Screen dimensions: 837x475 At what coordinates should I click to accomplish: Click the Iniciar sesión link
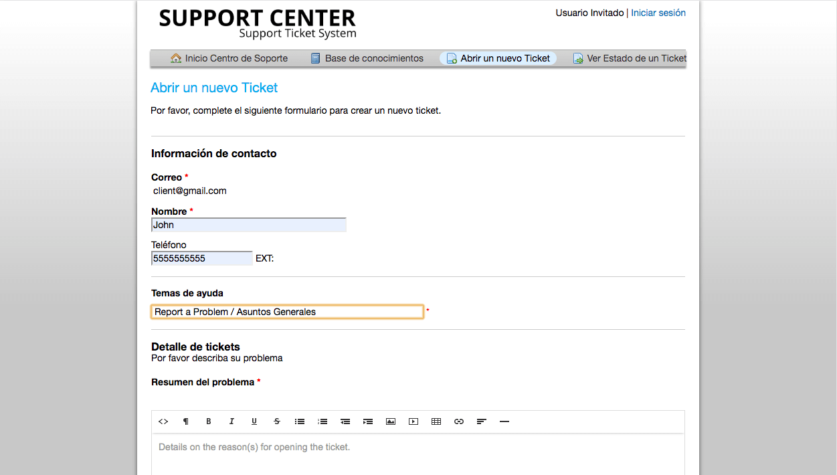658,13
